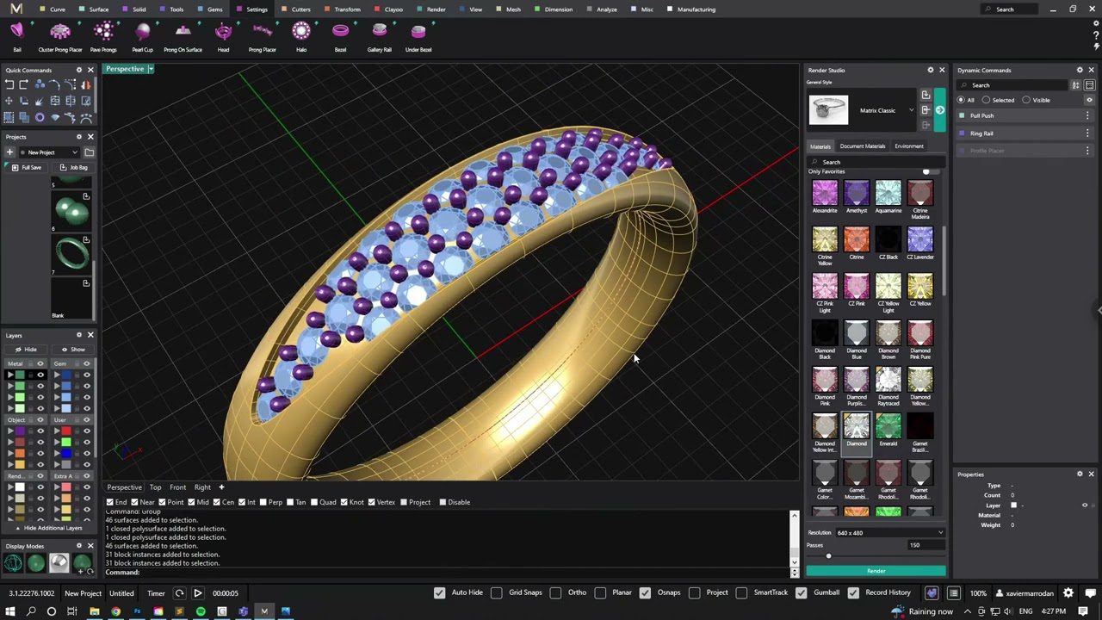This screenshot has width=1102, height=620.
Task: Activate the Bezel tool
Action: click(340, 33)
